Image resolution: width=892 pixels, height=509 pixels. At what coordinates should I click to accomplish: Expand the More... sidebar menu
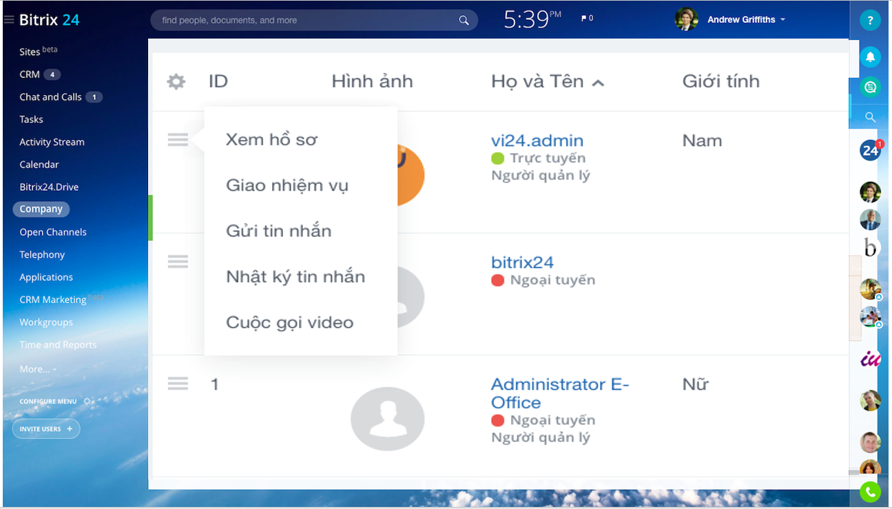point(38,369)
